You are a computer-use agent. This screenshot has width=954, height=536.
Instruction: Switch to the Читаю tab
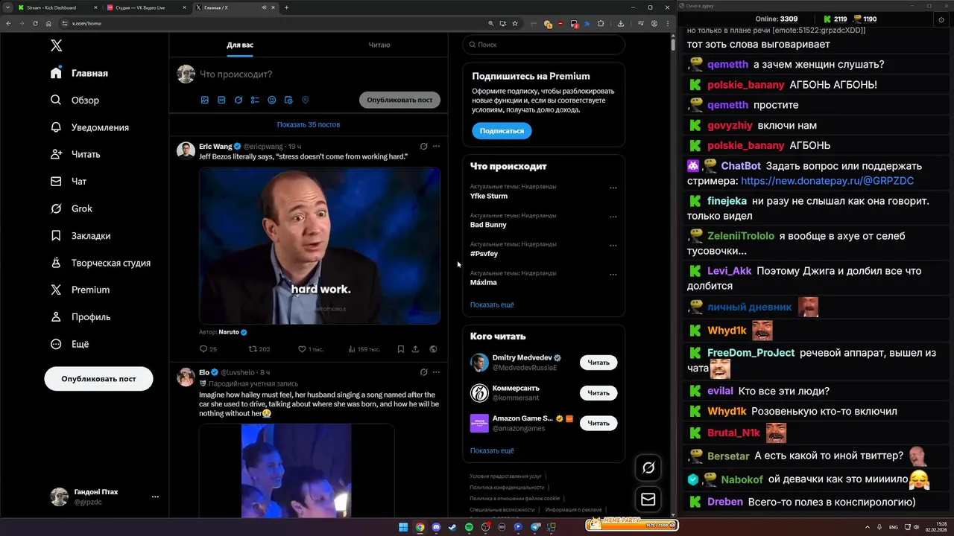(x=379, y=45)
